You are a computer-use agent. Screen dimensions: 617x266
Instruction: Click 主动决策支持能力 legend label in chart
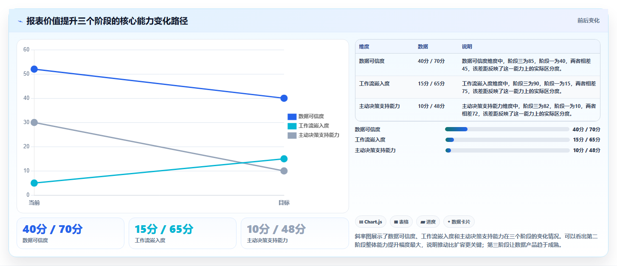tap(319, 135)
